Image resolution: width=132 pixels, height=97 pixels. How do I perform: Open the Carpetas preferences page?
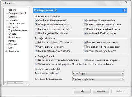click(x=13, y=17)
